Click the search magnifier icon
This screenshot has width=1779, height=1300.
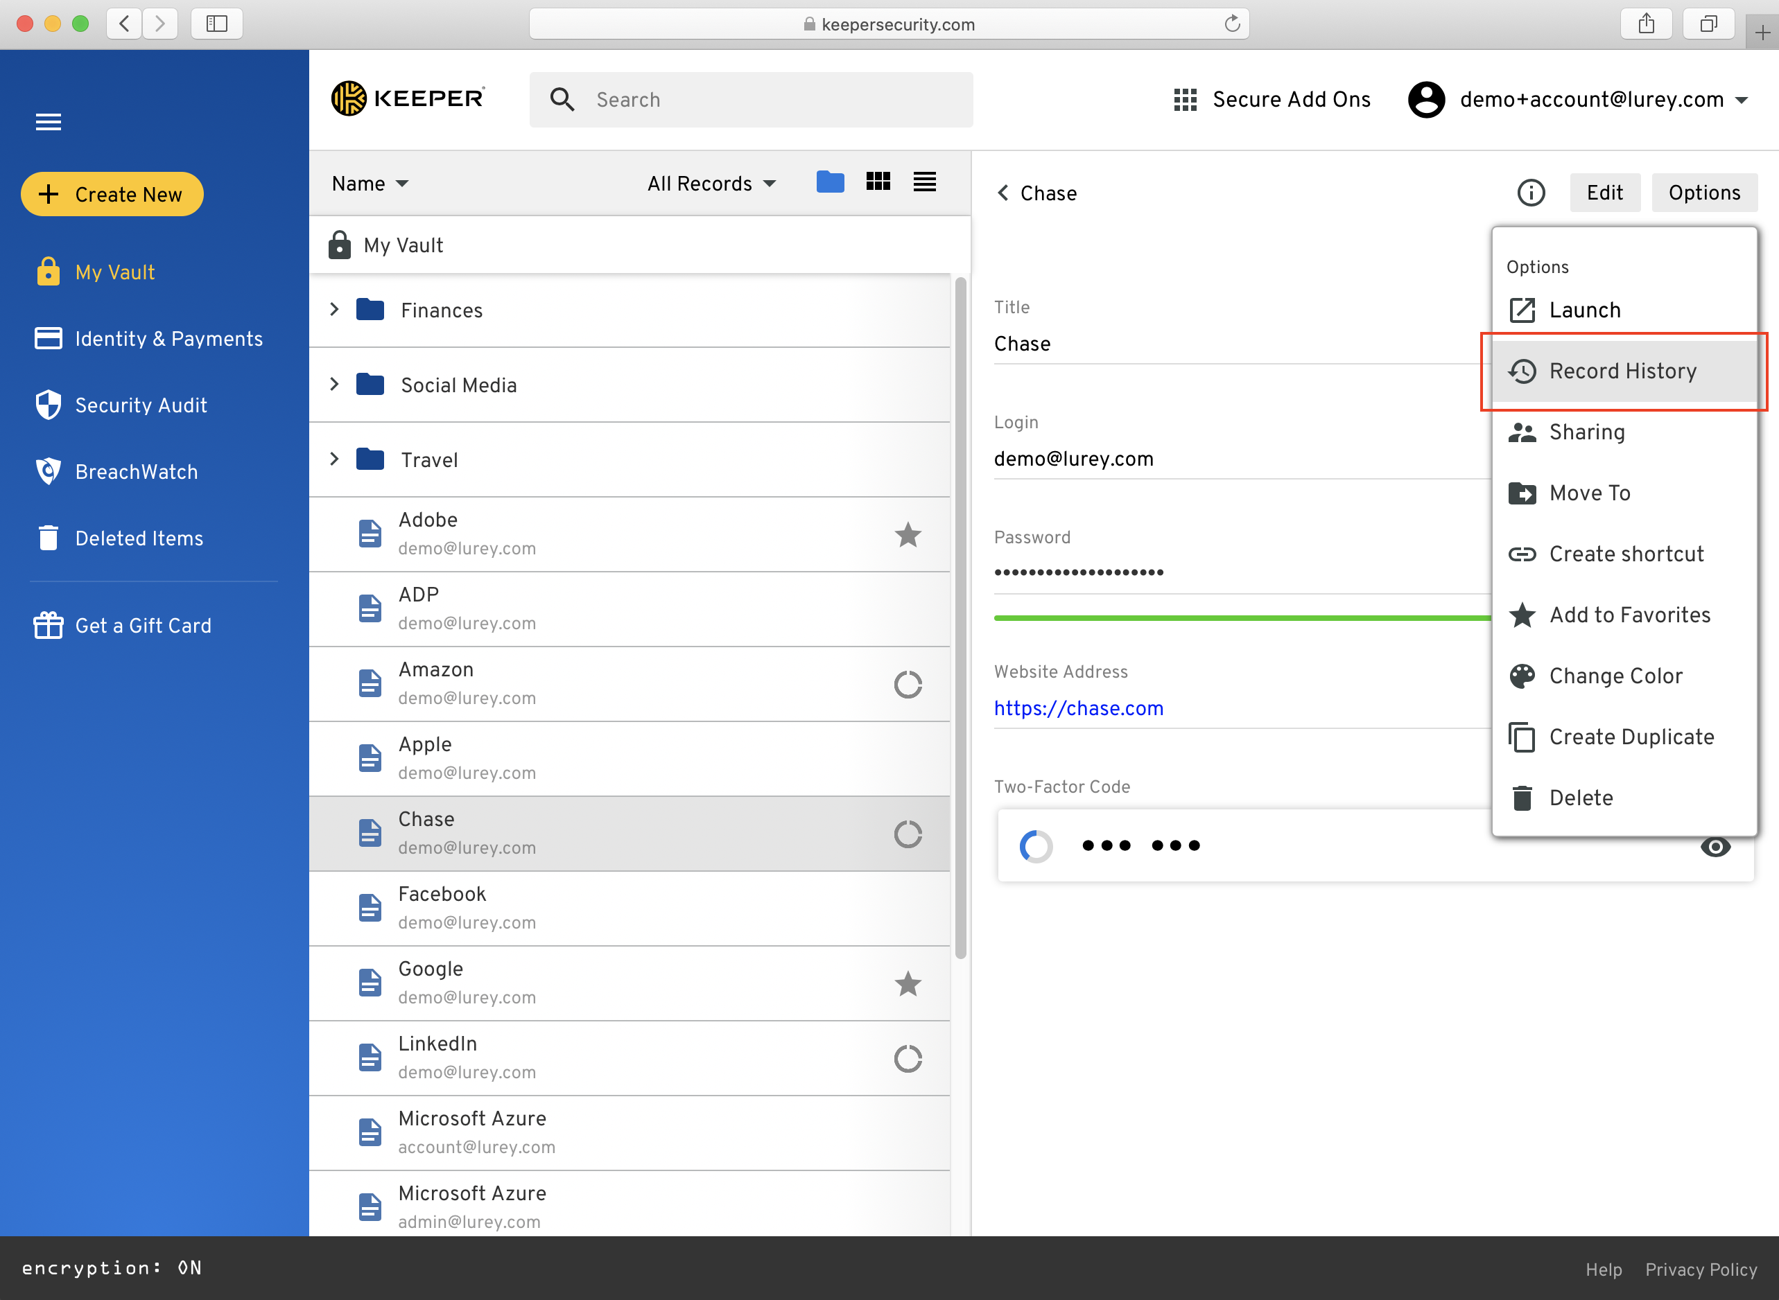point(562,99)
